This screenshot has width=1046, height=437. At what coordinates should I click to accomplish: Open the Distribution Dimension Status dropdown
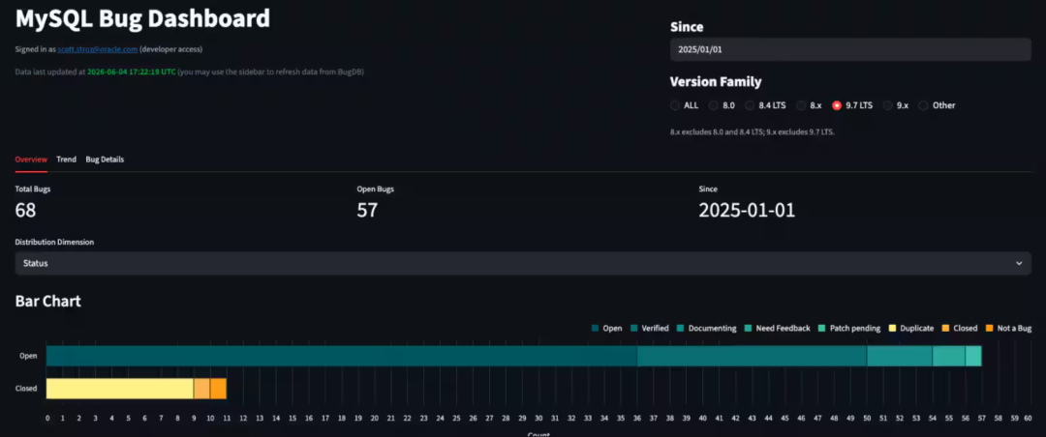pyautogui.click(x=523, y=263)
